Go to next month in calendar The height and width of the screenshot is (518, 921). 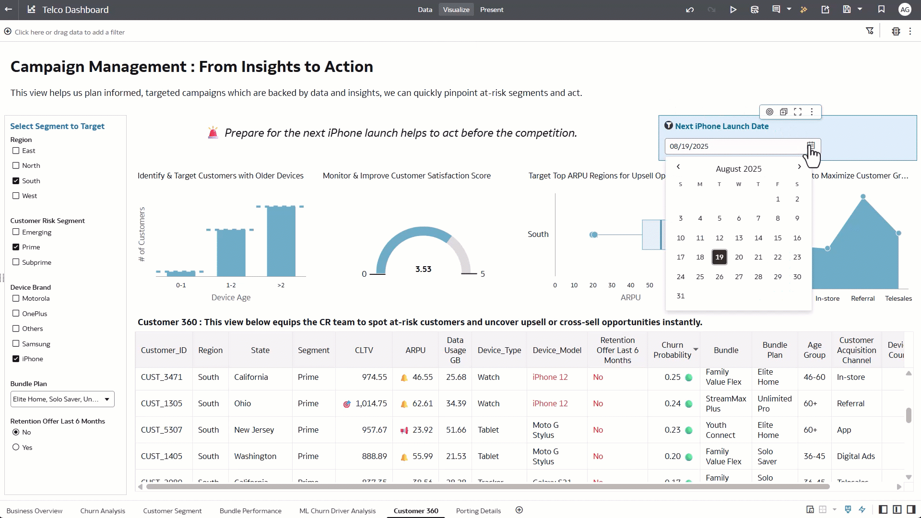pos(799,167)
